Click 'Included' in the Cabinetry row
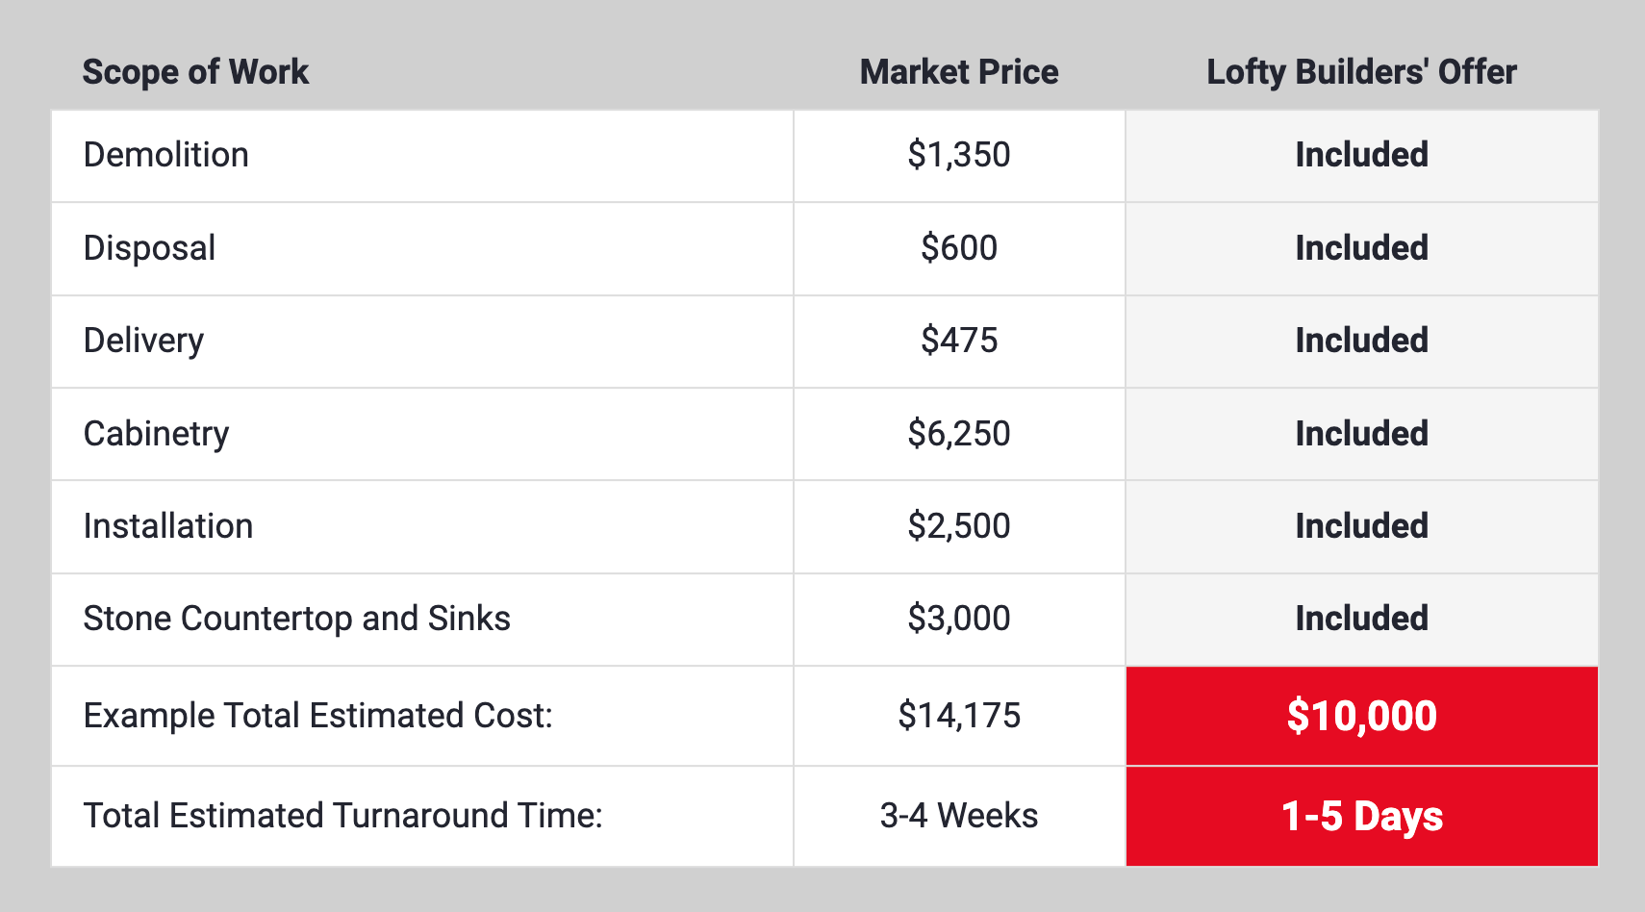The width and height of the screenshot is (1645, 912). [x=1361, y=434]
